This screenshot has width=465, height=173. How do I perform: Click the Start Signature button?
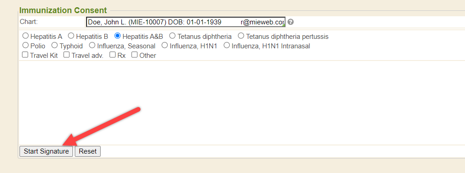(x=46, y=151)
